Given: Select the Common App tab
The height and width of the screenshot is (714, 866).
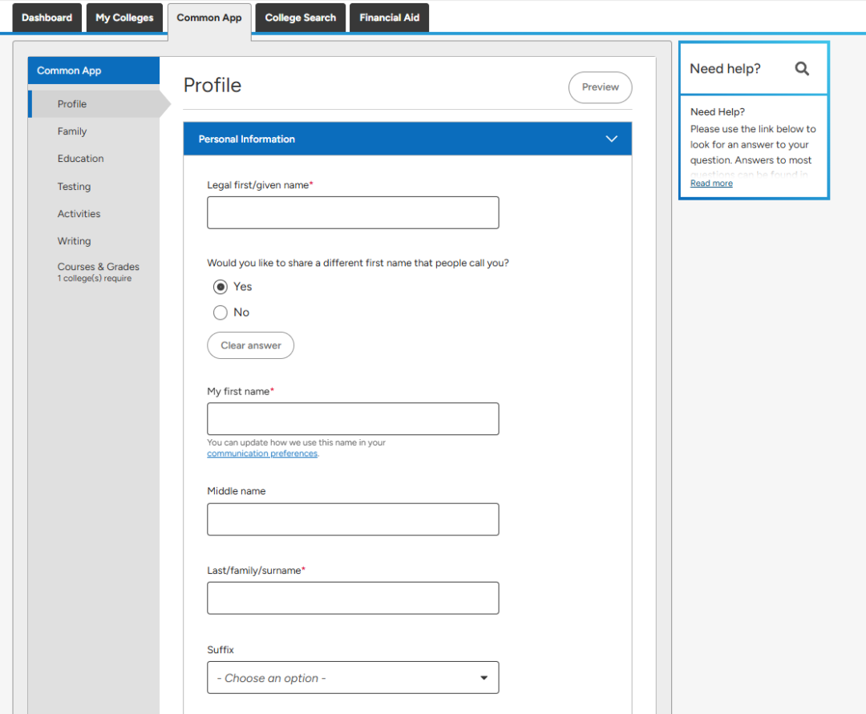Looking at the screenshot, I should click(x=209, y=18).
